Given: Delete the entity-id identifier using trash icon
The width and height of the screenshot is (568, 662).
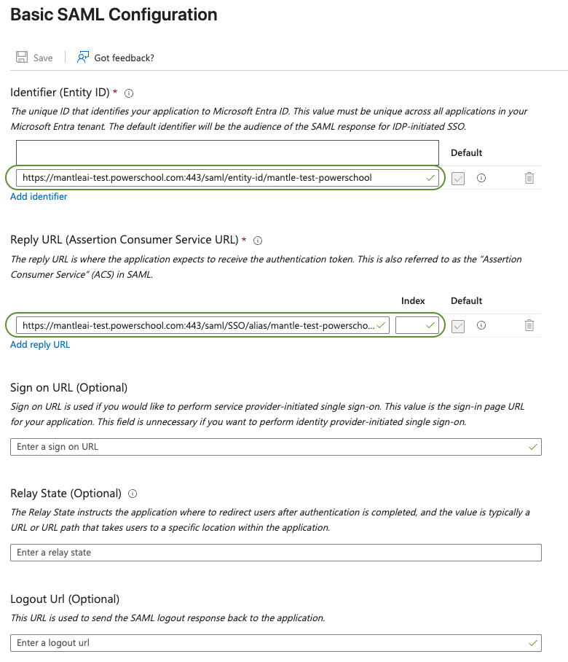Looking at the screenshot, I should tap(529, 178).
